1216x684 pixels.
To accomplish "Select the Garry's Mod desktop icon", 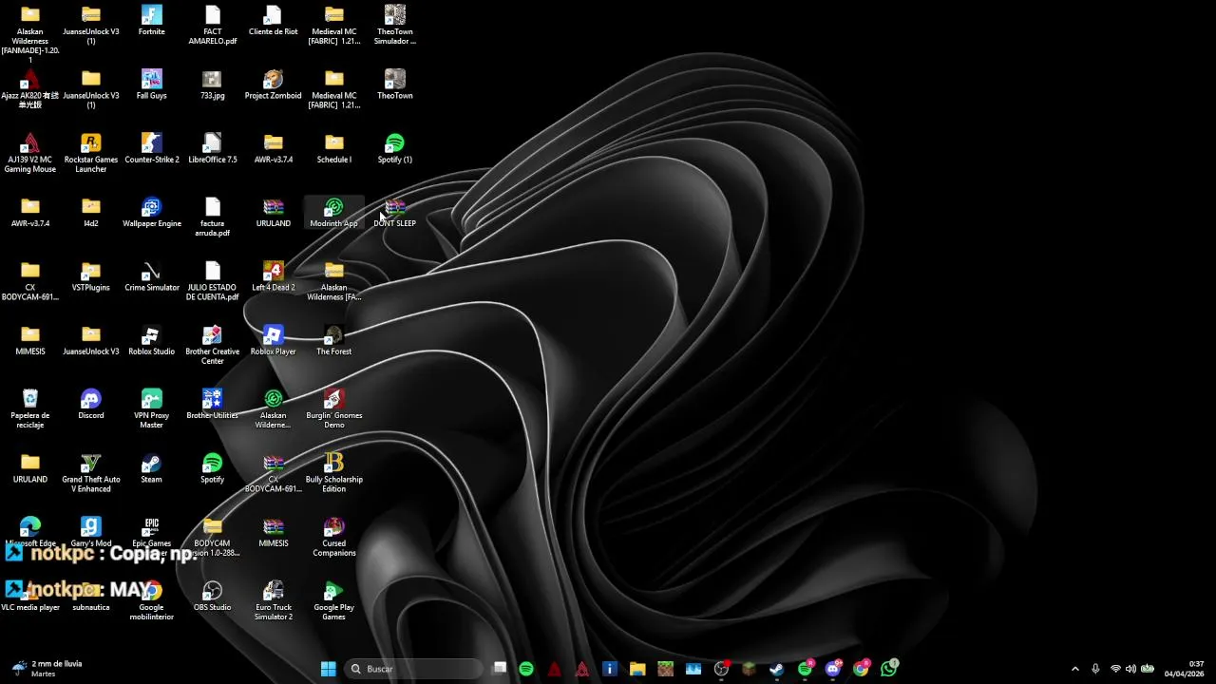I will click(91, 532).
